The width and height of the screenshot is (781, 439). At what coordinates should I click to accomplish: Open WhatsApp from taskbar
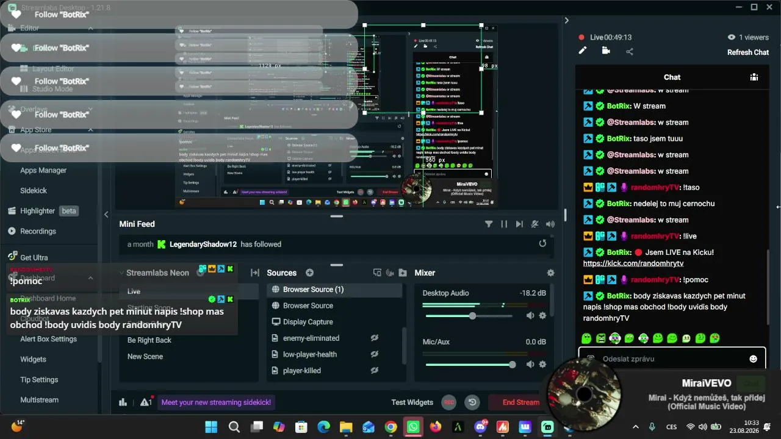coord(413,427)
